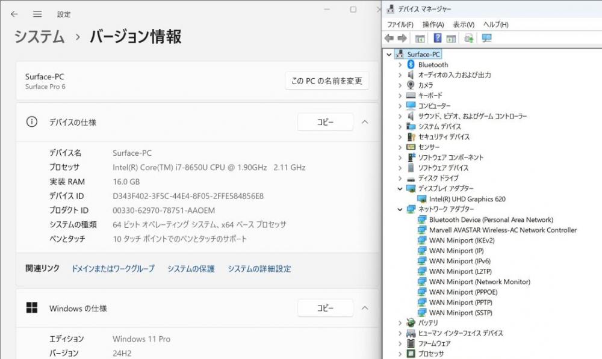The height and width of the screenshot is (359, 602).
Task: Click the ディスク ドライブ category icon
Action: tap(411, 179)
